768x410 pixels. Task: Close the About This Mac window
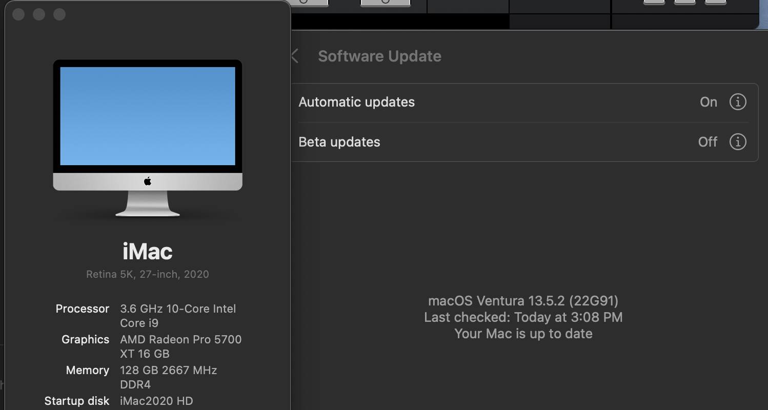18,14
